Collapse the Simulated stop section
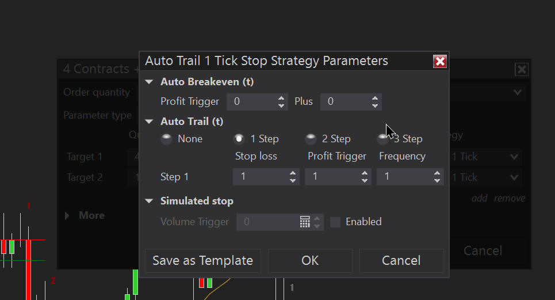Viewport: 555px width, 300px height. point(150,201)
